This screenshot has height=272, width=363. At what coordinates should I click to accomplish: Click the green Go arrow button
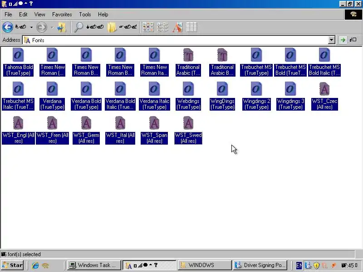coord(343,40)
